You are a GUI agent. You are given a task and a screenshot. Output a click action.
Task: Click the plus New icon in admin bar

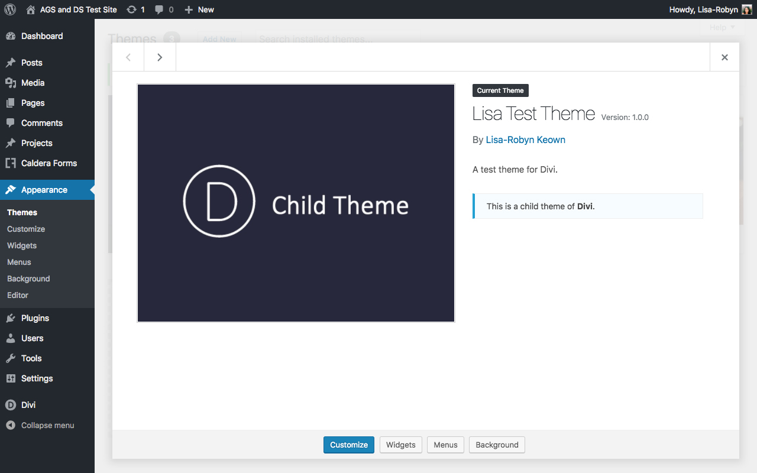point(189,9)
